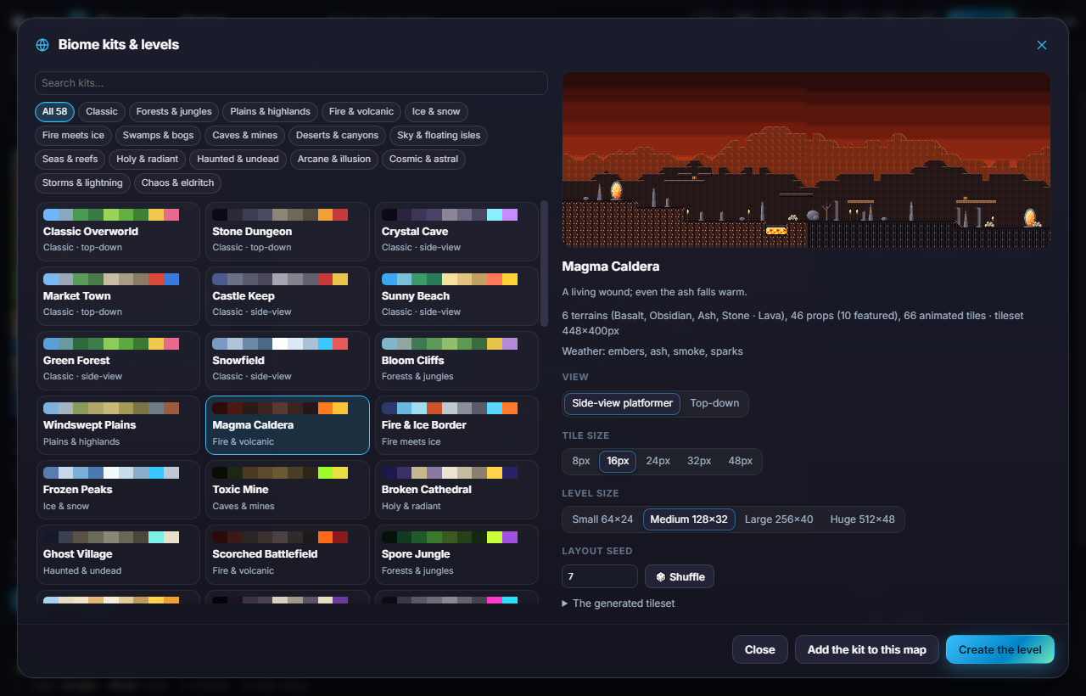Select the Crystal Cave kit

point(456,232)
